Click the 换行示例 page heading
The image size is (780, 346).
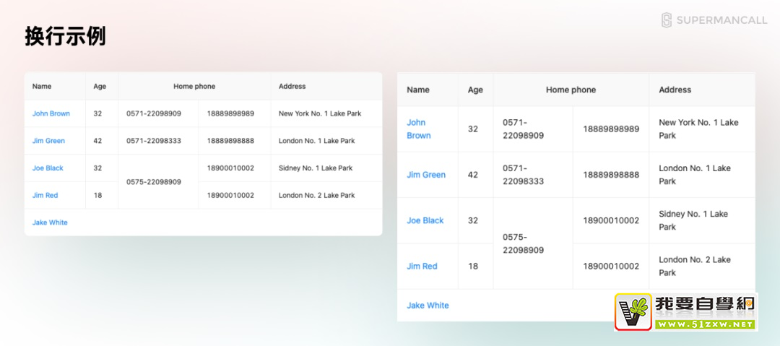(x=66, y=36)
